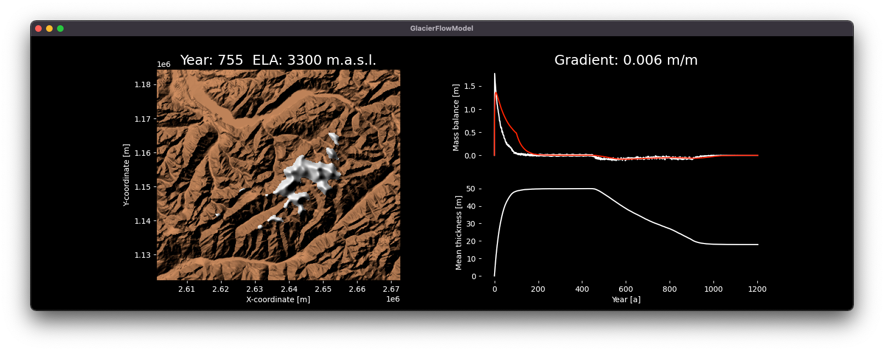Click the 800 tick on the Year axis
This screenshot has height=351, width=884.
[670, 289]
